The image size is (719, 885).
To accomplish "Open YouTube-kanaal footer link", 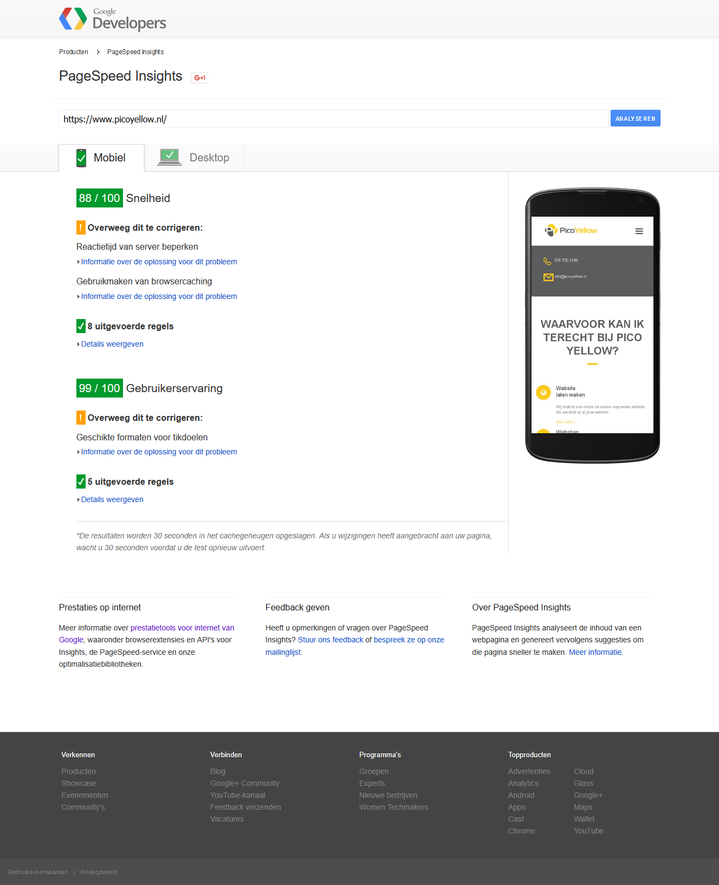I will coord(237,795).
